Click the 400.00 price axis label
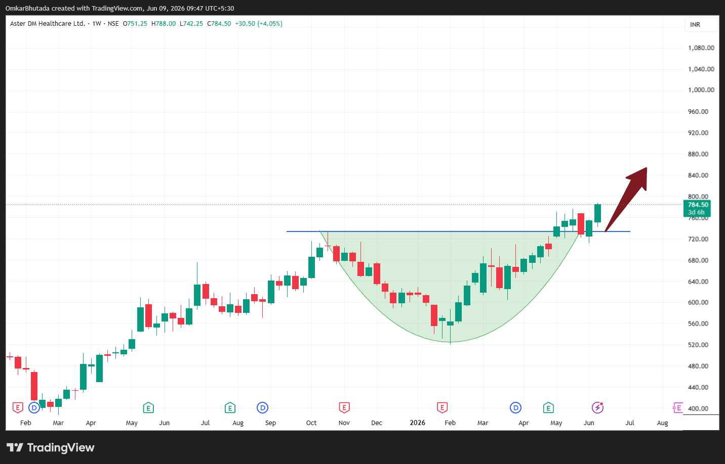 pos(698,408)
